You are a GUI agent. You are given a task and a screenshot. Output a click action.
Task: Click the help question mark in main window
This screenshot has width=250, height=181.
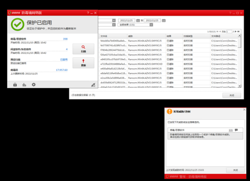tap(88, 13)
